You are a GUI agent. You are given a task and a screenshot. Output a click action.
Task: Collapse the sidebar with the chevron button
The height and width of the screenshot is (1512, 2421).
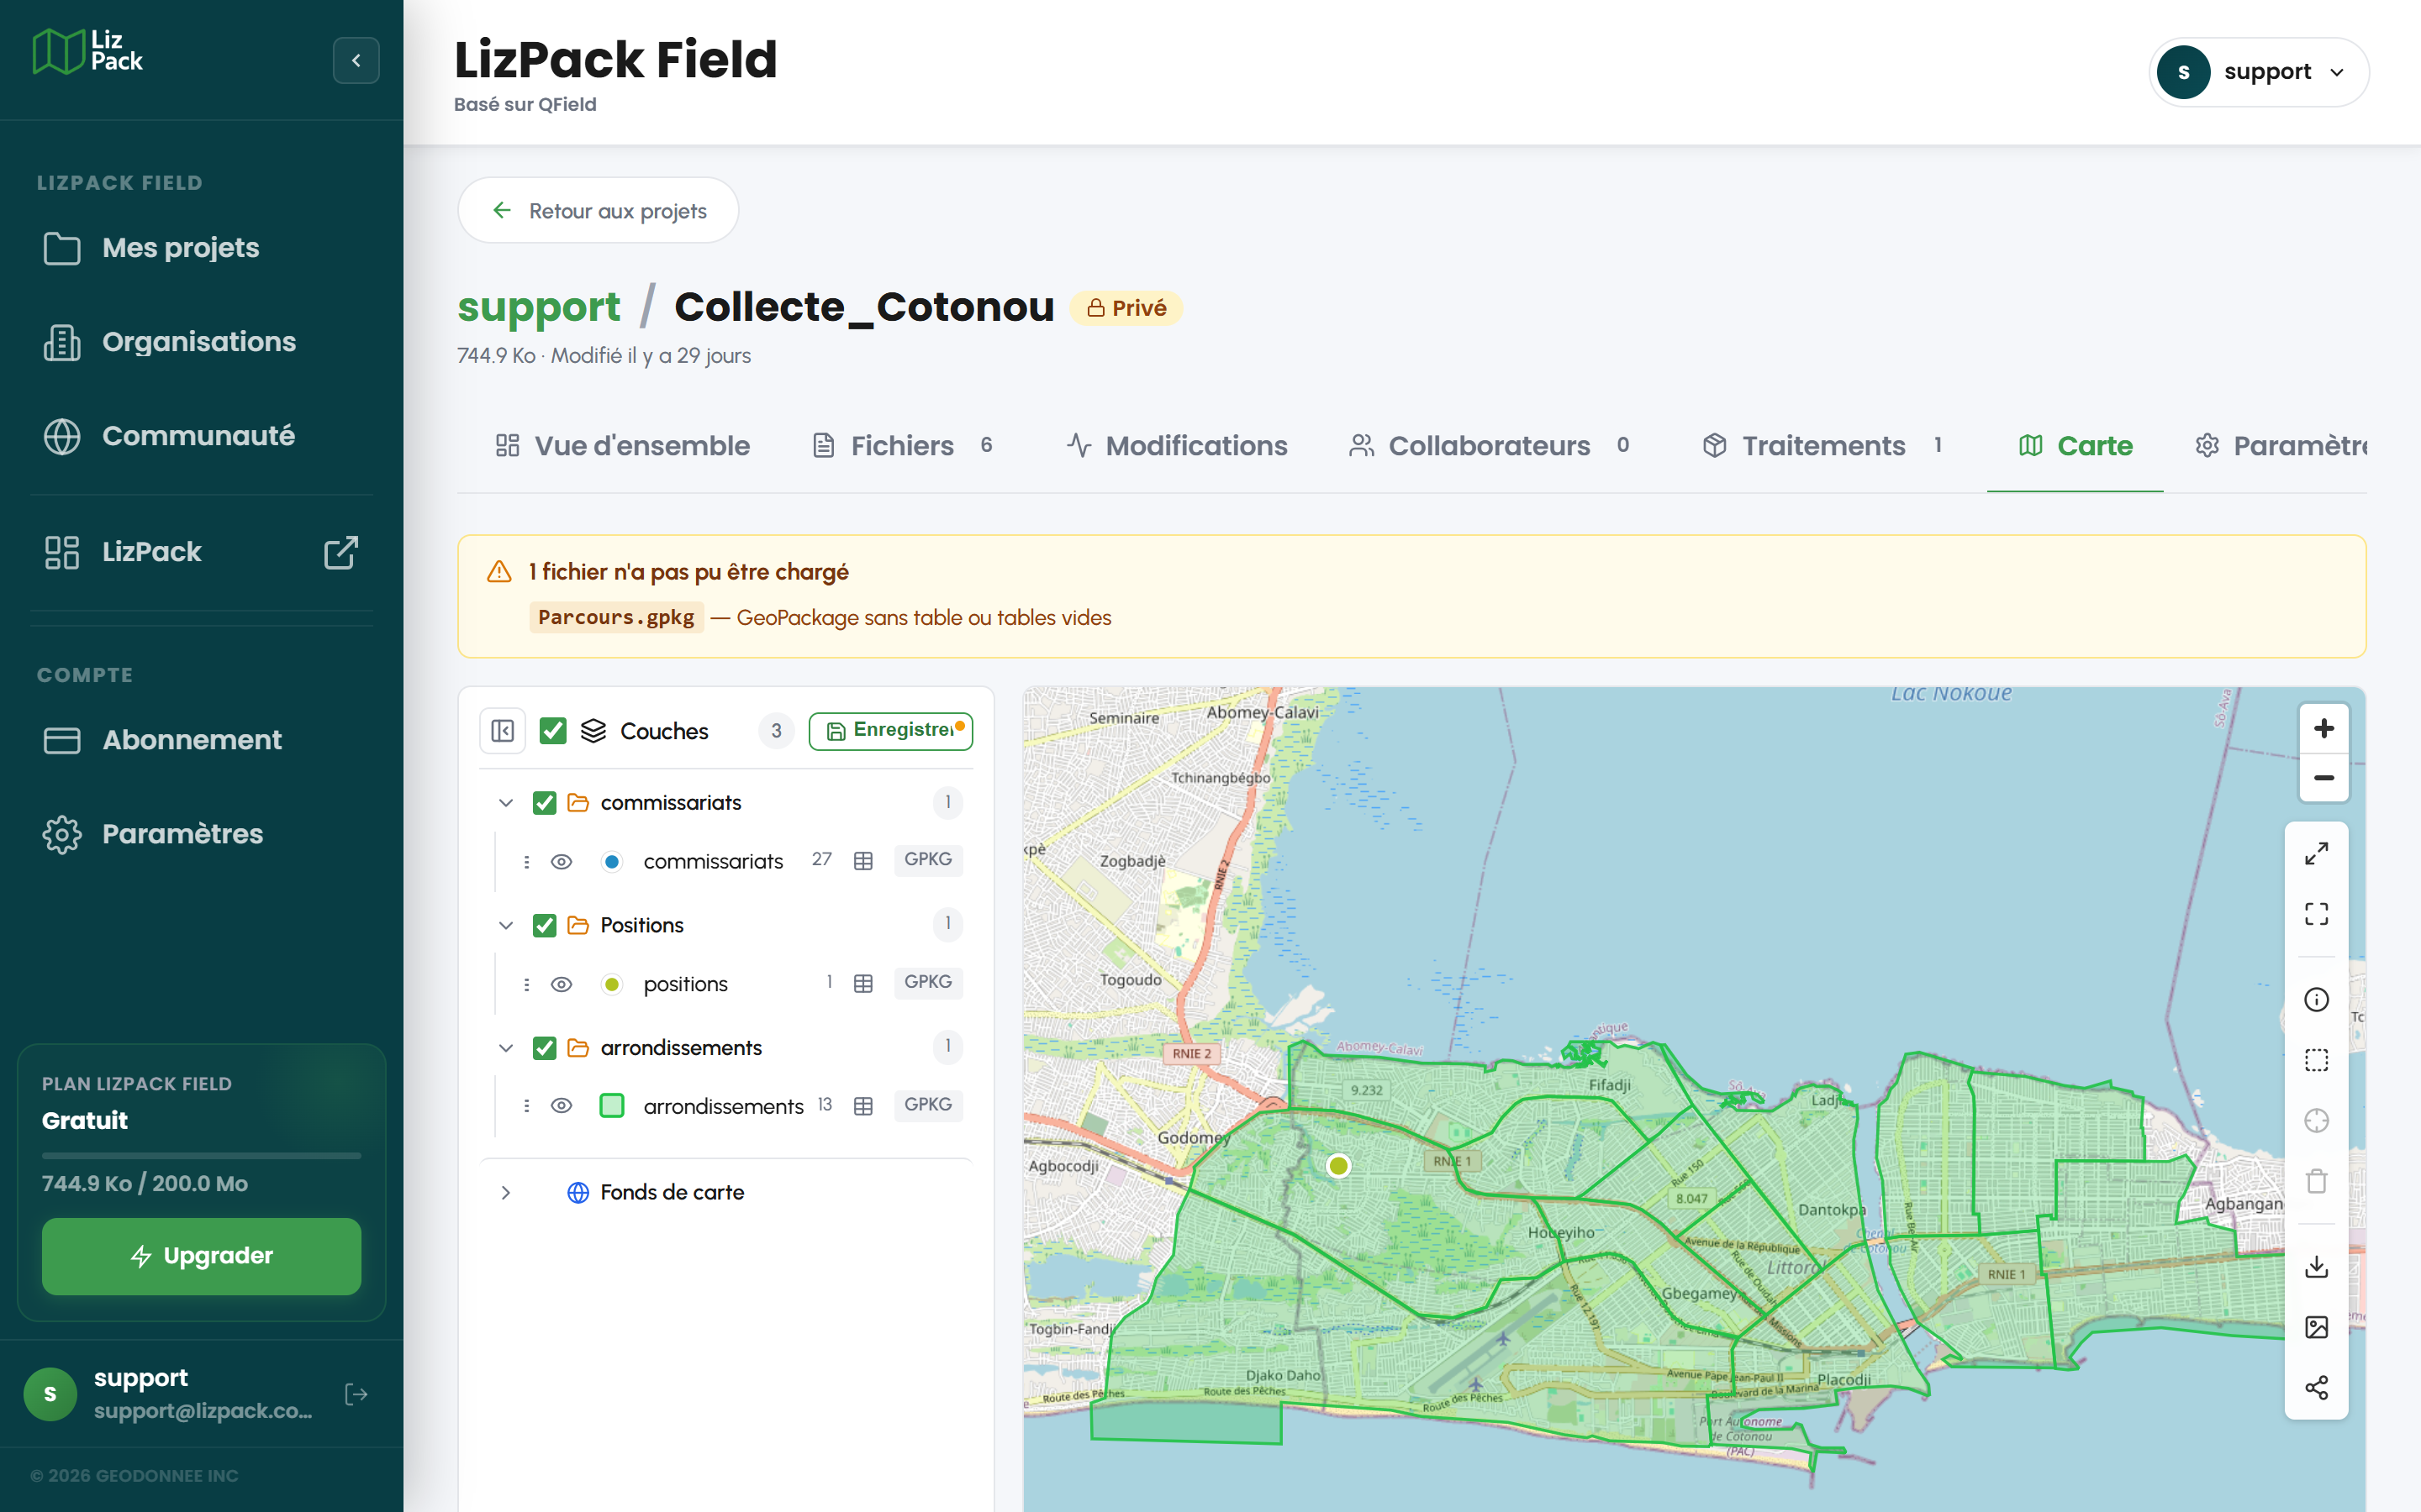[x=356, y=60]
